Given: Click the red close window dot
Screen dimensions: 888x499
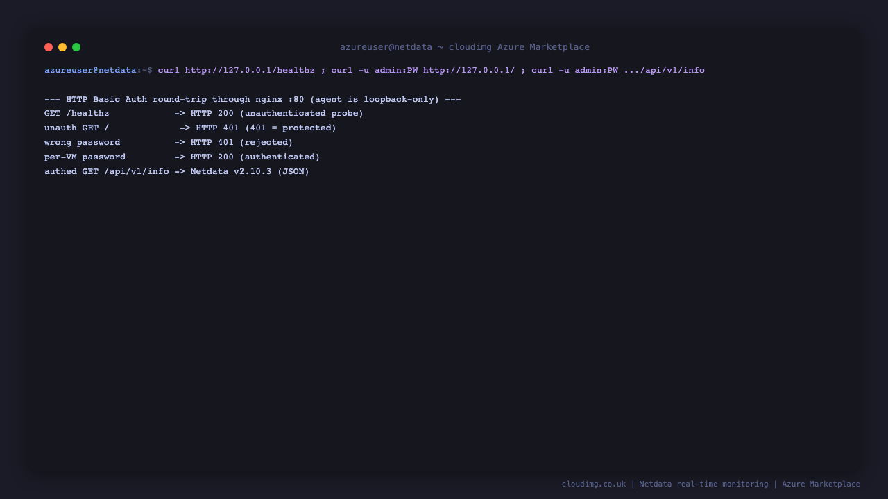Looking at the screenshot, I should tap(49, 47).
